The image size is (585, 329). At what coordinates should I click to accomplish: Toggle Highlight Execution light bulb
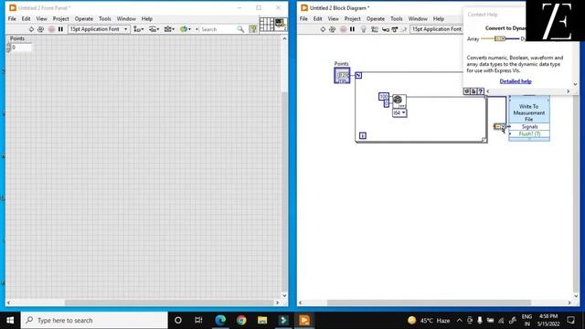364,29
